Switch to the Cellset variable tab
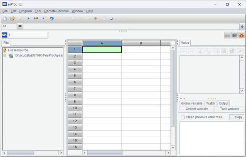The width and height of the screenshot is (246, 157). point(197,109)
